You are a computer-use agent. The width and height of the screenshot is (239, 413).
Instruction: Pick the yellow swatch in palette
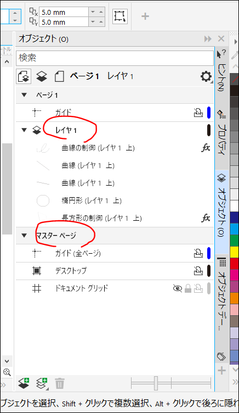[x=234, y=252]
